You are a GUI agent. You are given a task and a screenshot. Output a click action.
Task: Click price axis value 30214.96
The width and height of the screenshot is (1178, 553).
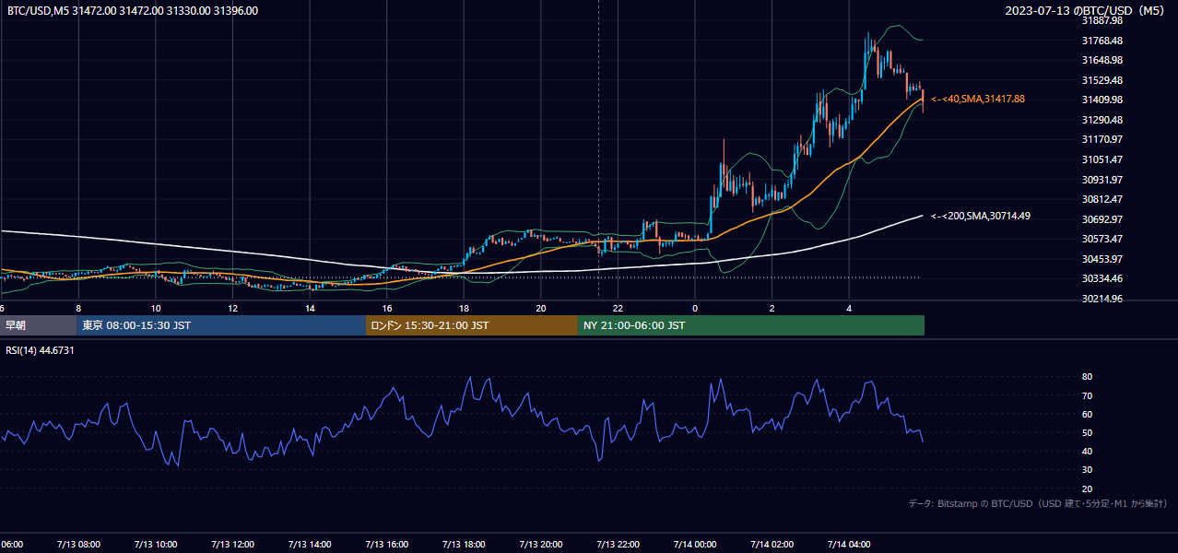click(x=1102, y=299)
